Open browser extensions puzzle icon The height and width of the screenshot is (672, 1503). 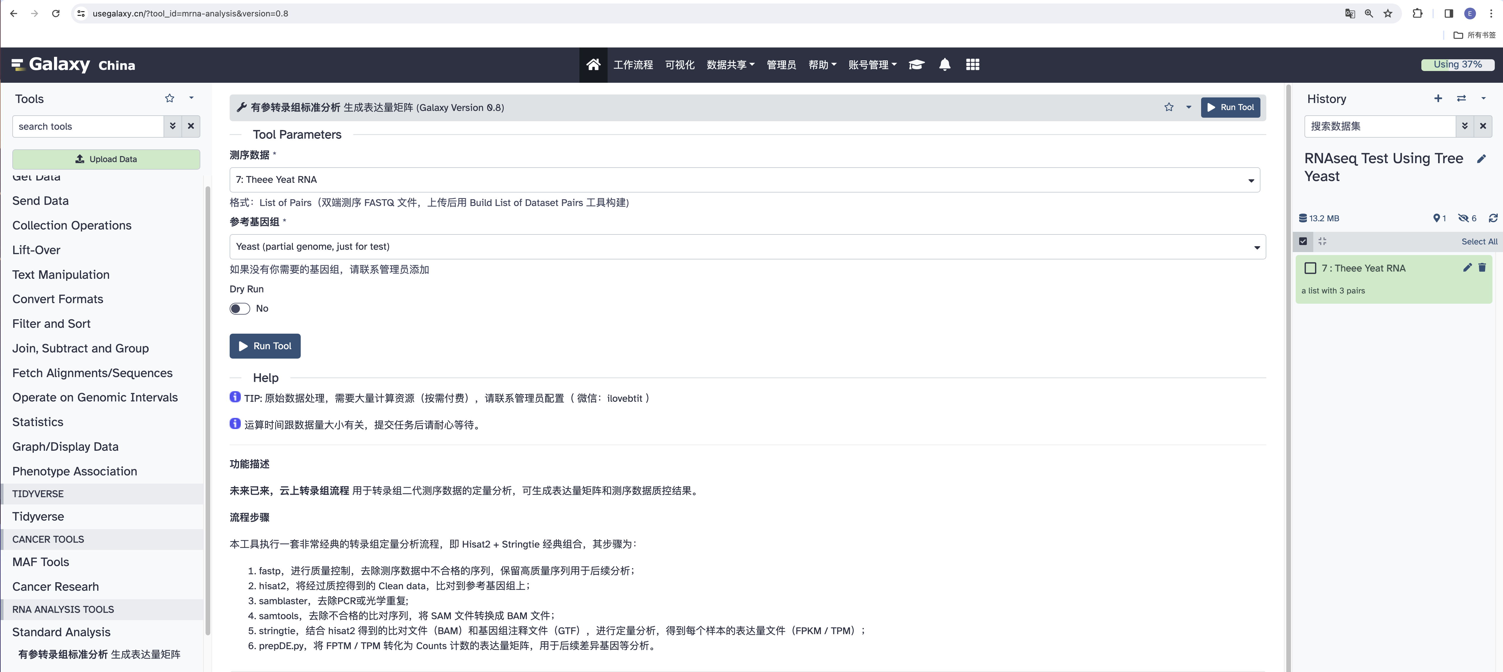click(1417, 13)
